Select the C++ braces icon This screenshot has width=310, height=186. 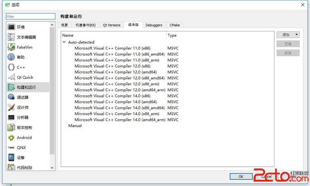point(11,67)
